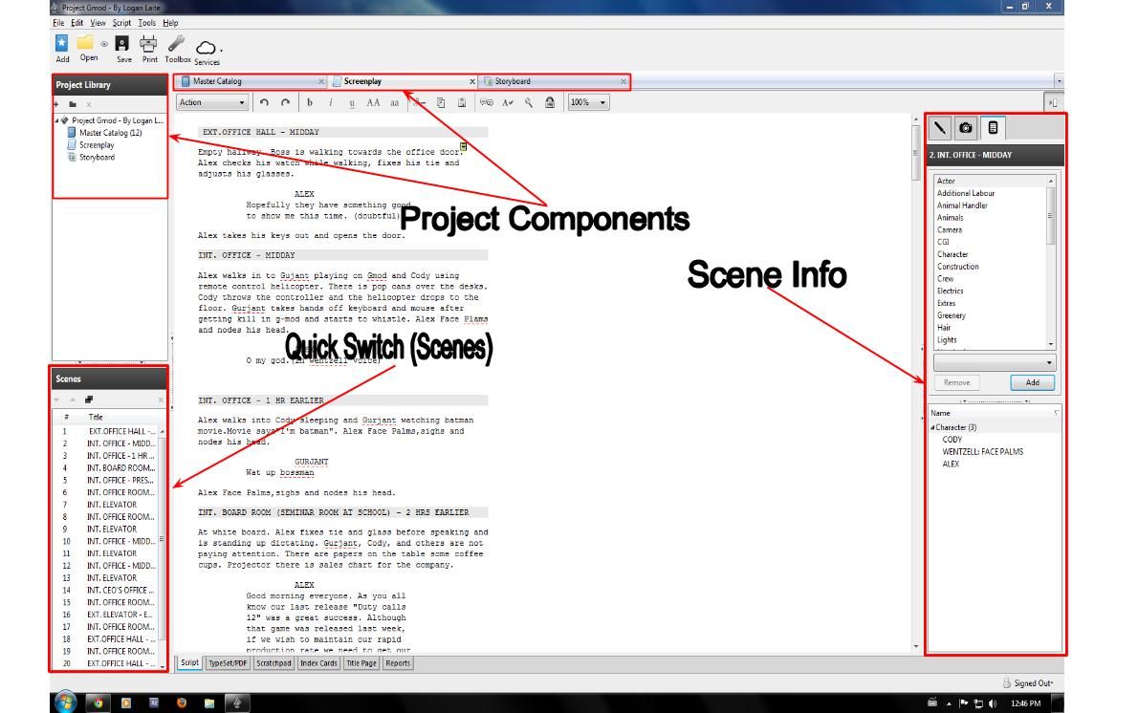Toggle bold formatting in the script toolbar
This screenshot has height=713, width=1138.
(310, 103)
